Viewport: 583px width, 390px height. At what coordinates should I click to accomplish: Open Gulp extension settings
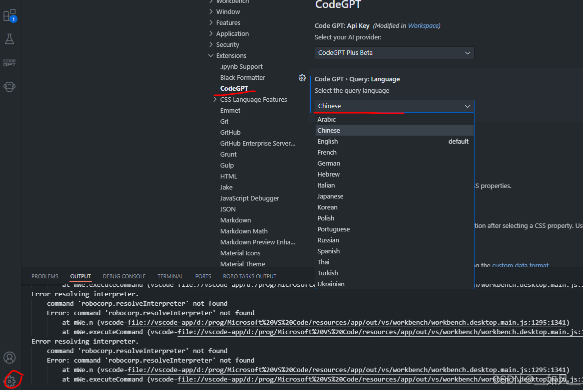pyautogui.click(x=227, y=165)
